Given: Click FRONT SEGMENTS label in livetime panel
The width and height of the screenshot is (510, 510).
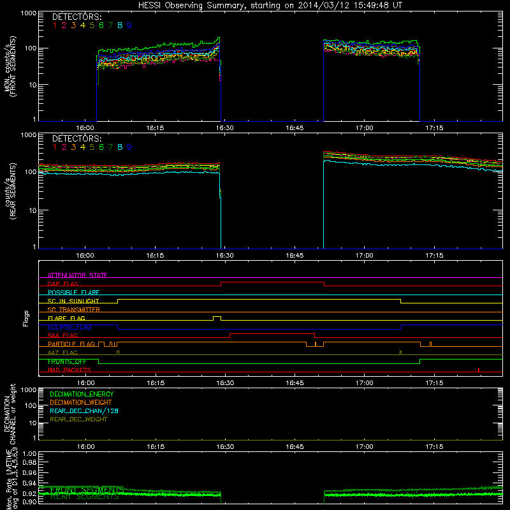Looking at the screenshot, I should [87, 490].
